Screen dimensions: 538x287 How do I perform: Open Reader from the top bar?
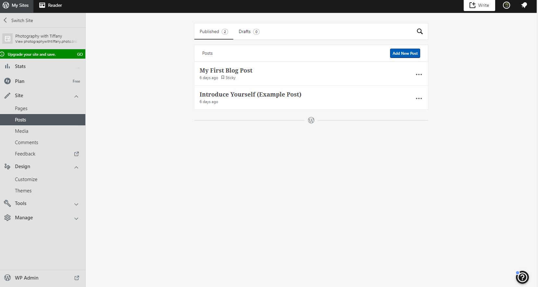51,5
